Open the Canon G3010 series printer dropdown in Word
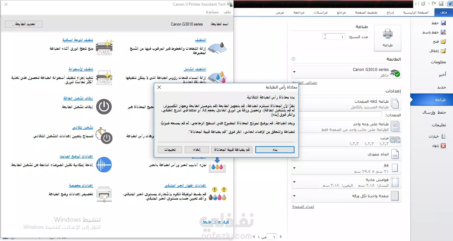Image resolution: width=453 pixels, height=241 pixels. point(347,72)
